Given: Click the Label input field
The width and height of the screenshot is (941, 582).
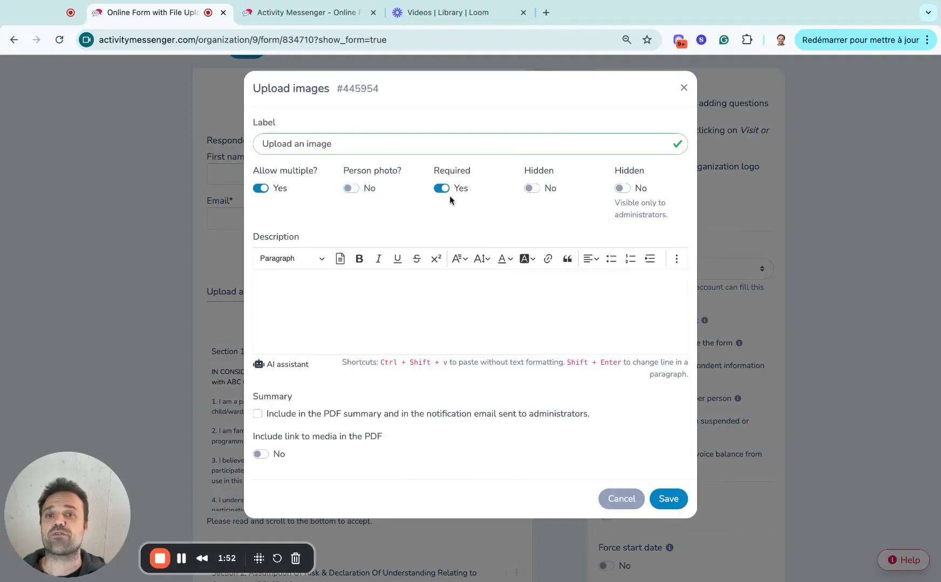Looking at the screenshot, I should pyautogui.click(x=464, y=144).
